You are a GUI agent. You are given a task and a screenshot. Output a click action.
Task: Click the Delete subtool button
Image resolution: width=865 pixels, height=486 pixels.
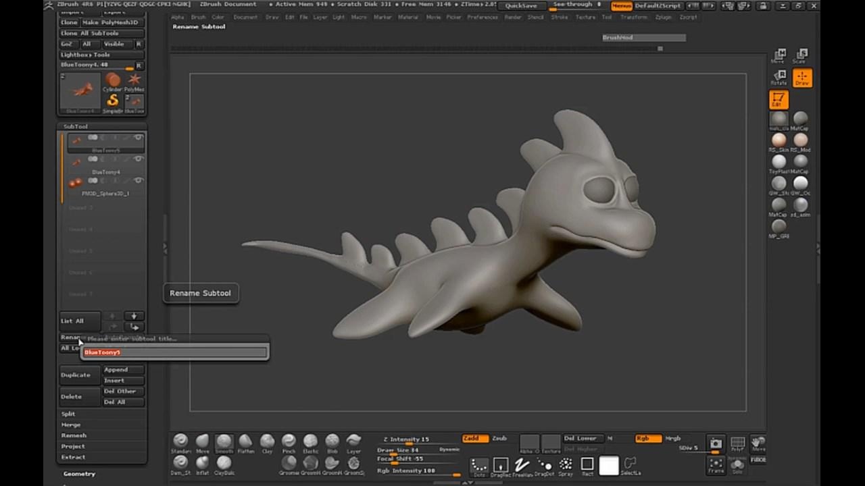80,396
